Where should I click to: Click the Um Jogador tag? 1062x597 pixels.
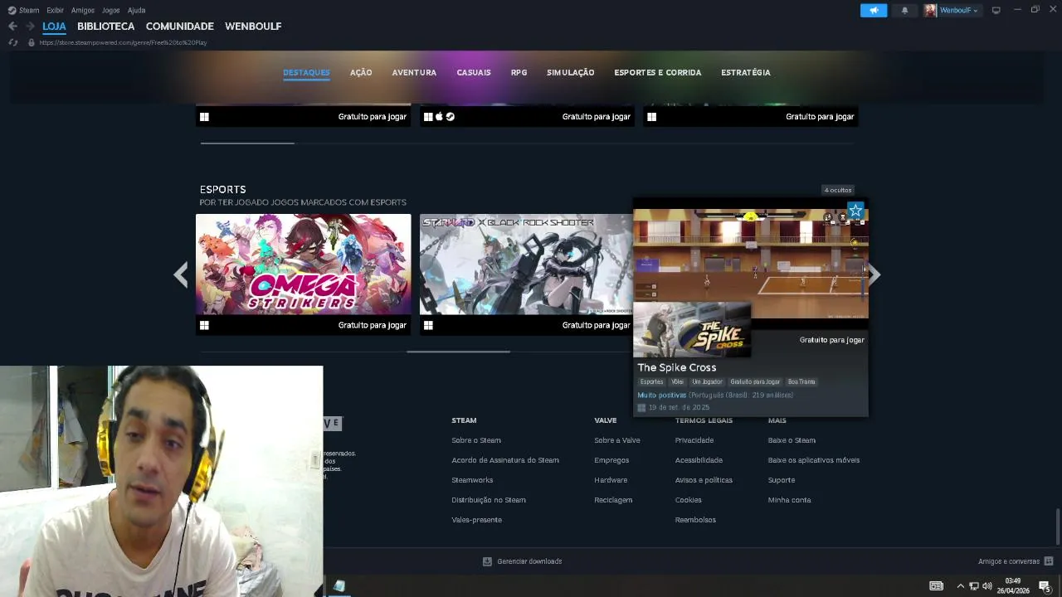[707, 382]
